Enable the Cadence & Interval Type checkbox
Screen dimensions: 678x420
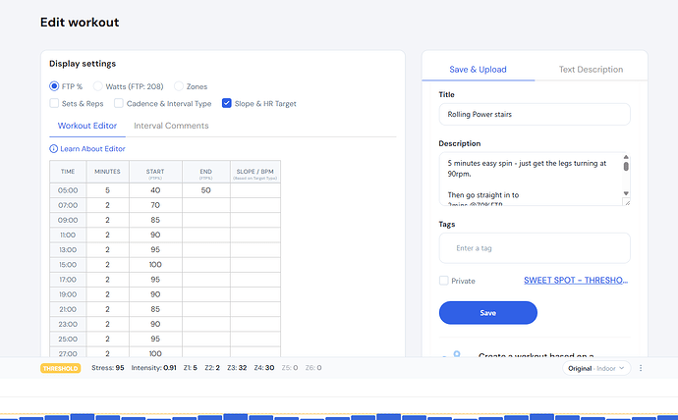tap(119, 103)
